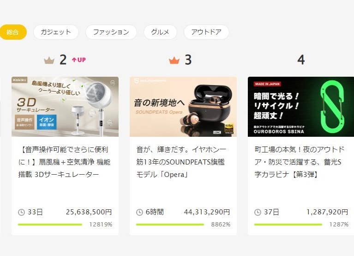This screenshot has height=256, width=354.
Task: Switch to the ファッション tab
Action: (111, 32)
